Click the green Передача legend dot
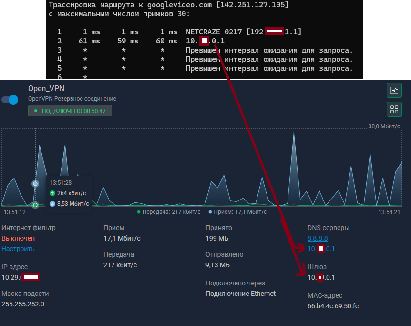 click(139, 211)
